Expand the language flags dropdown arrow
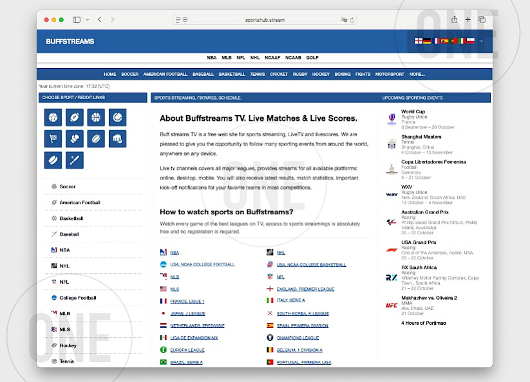Viewport: 530px width, 382px height. 481,41
